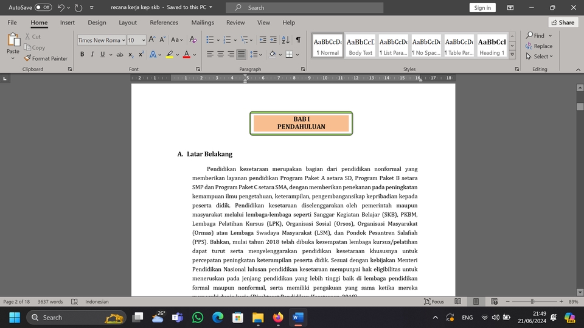Click the Bullets list icon
Image resolution: width=584 pixels, height=328 pixels.
(x=210, y=40)
